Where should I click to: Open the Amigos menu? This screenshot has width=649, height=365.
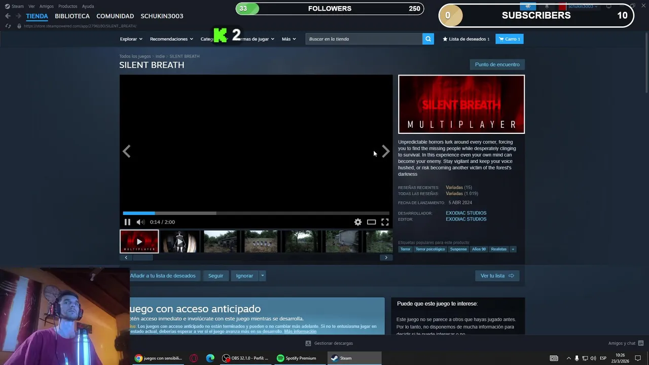coord(47,6)
